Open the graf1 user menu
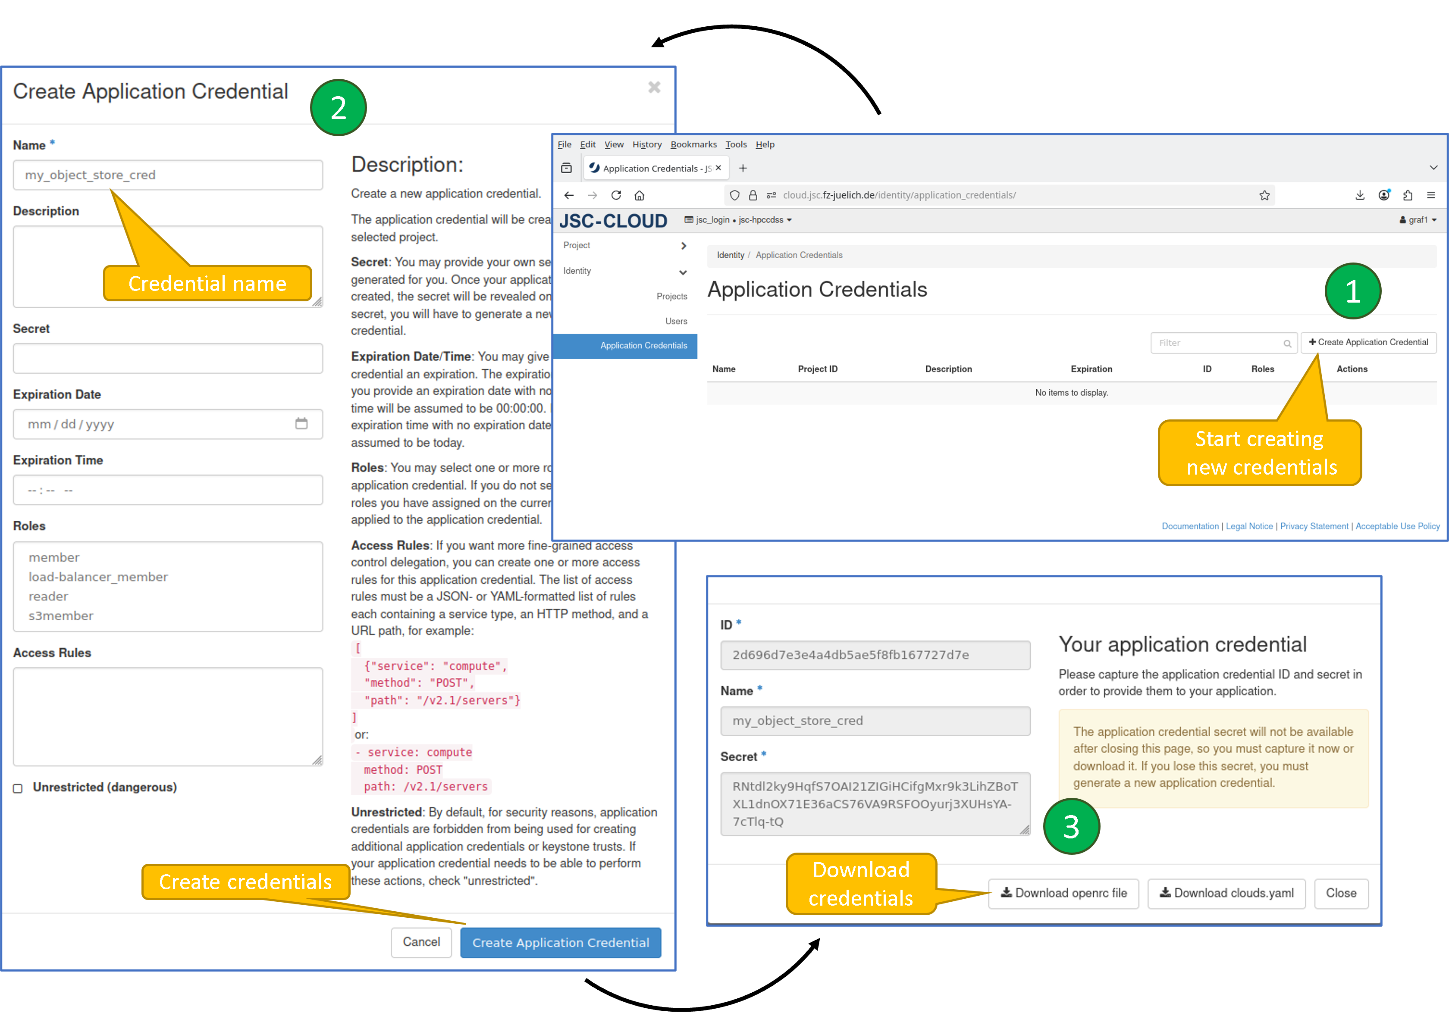The image size is (1449, 1016). tap(1418, 219)
